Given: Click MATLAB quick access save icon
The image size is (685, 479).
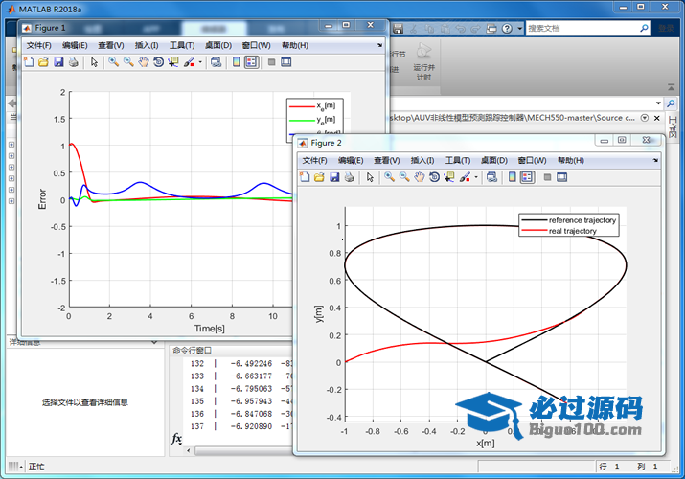Looking at the screenshot, I should coord(398,29).
